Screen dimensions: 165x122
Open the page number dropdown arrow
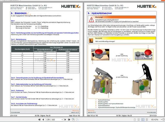(x=62, y=120)
